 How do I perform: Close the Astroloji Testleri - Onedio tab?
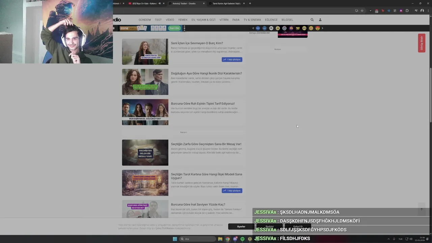(204, 3)
